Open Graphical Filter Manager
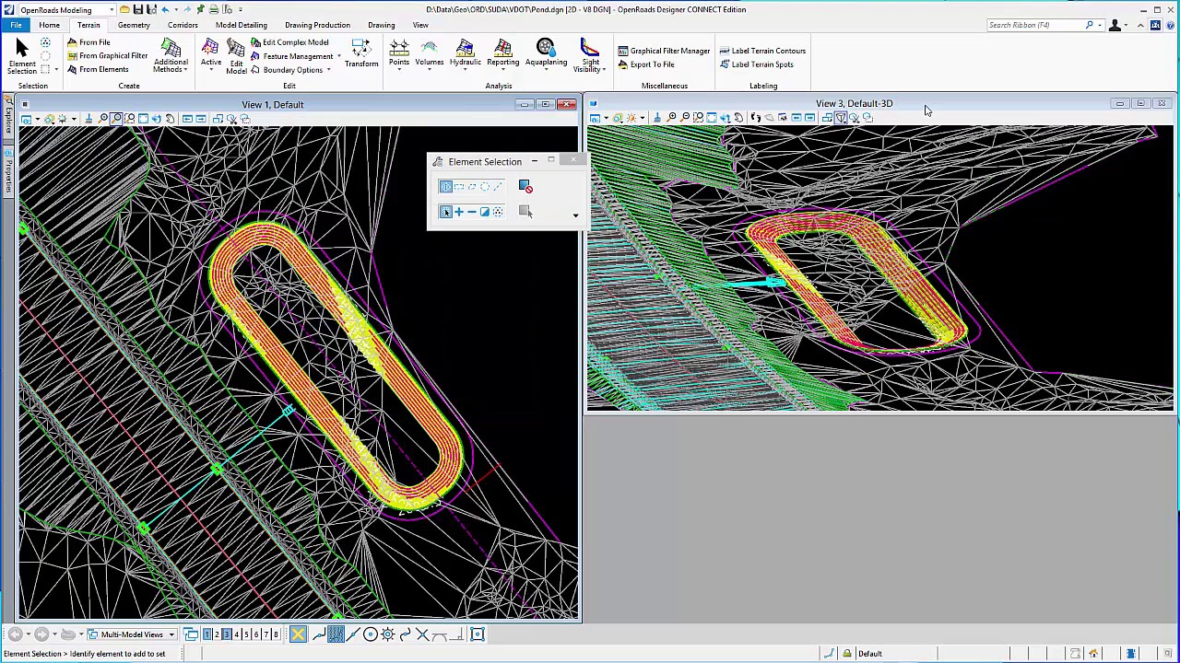Image resolution: width=1180 pixels, height=663 pixels. coord(664,51)
